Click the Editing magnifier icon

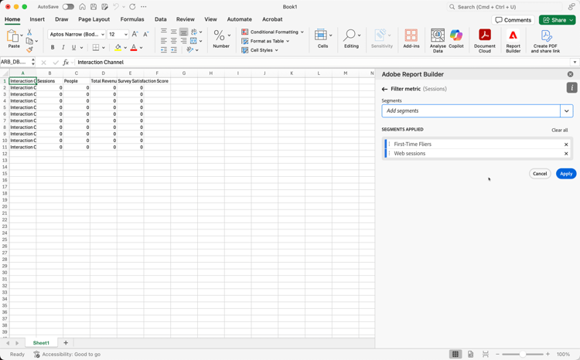coord(350,36)
